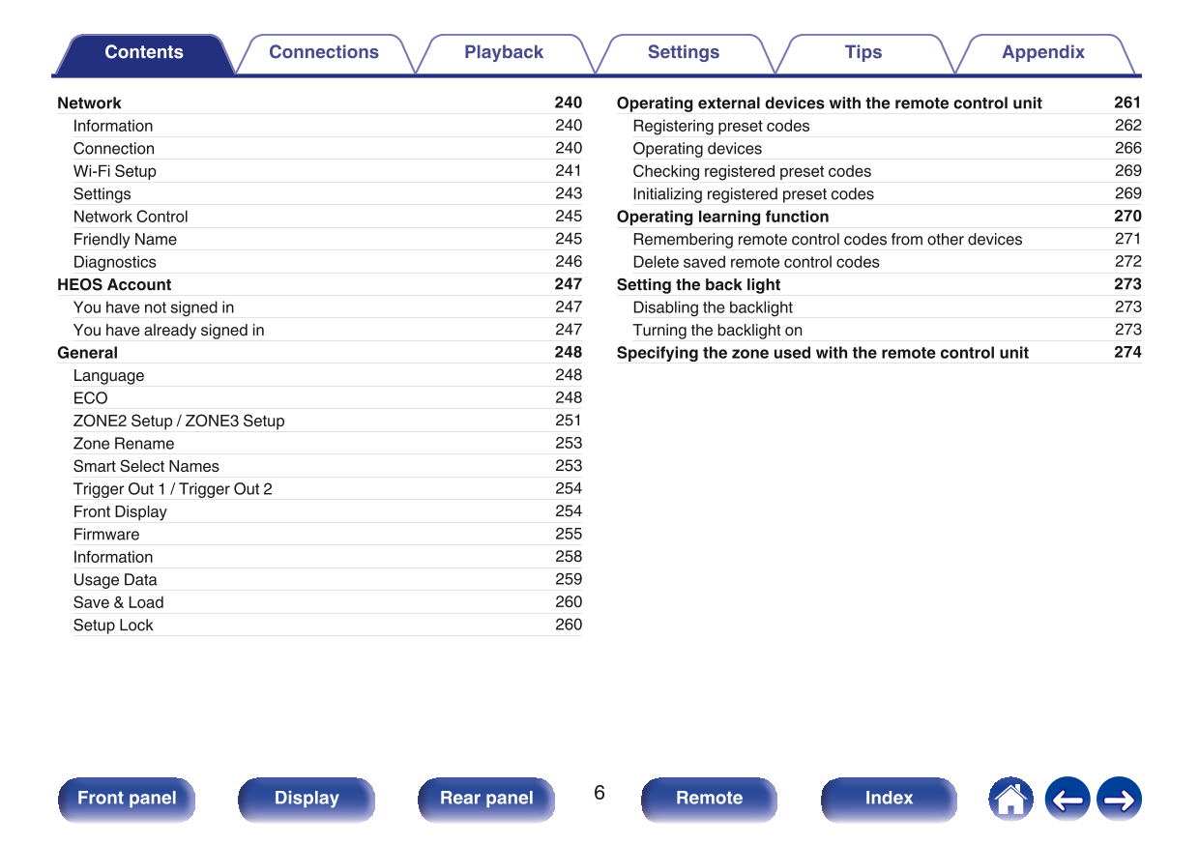Image resolution: width=1199 pixels, height=845 pixels.
Task: Open the Playback tab
Action: point(504,53)
